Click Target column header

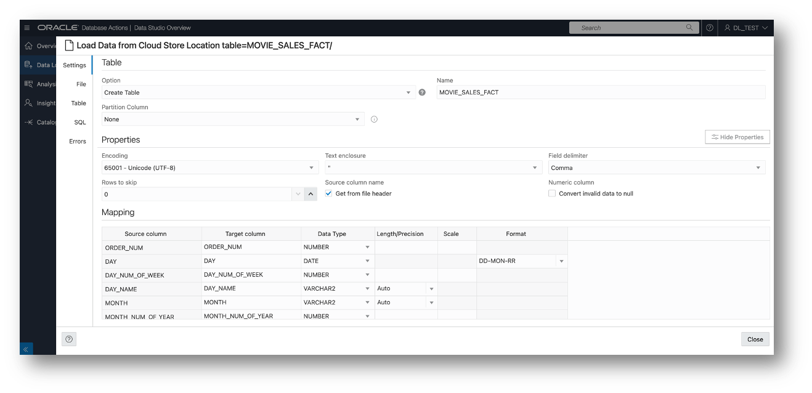[x=251, y=234]
